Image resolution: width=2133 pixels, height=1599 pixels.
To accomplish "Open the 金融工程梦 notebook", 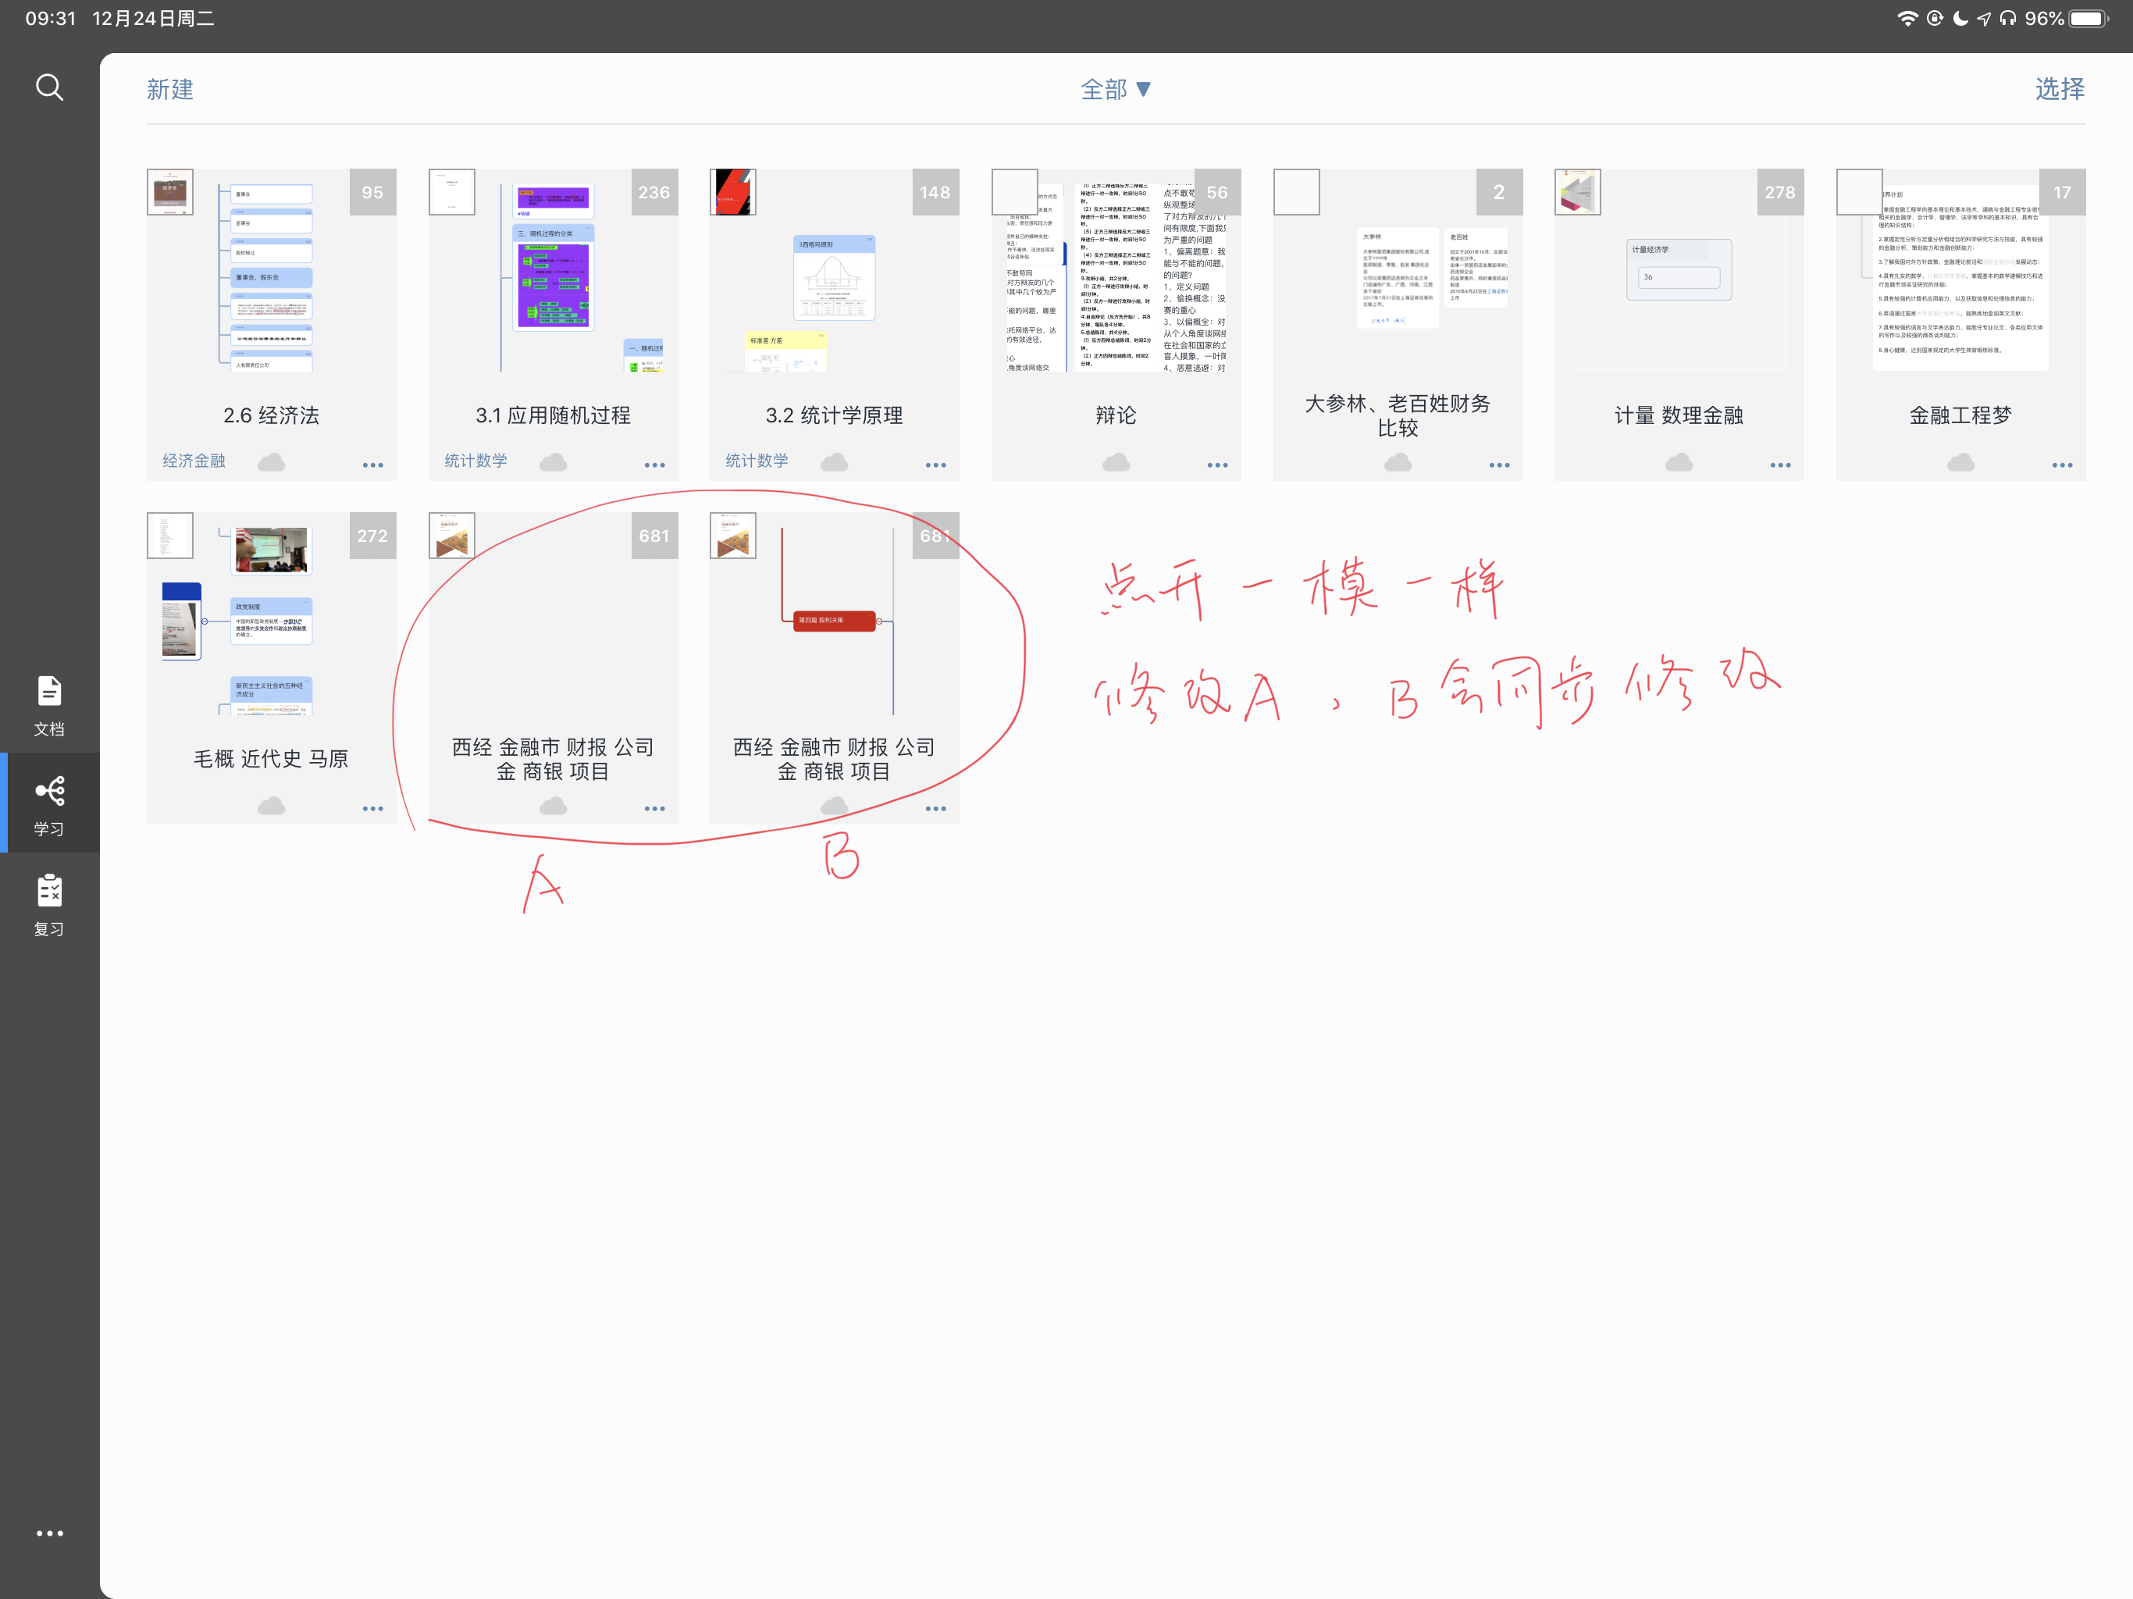I will click(1960, 324).
